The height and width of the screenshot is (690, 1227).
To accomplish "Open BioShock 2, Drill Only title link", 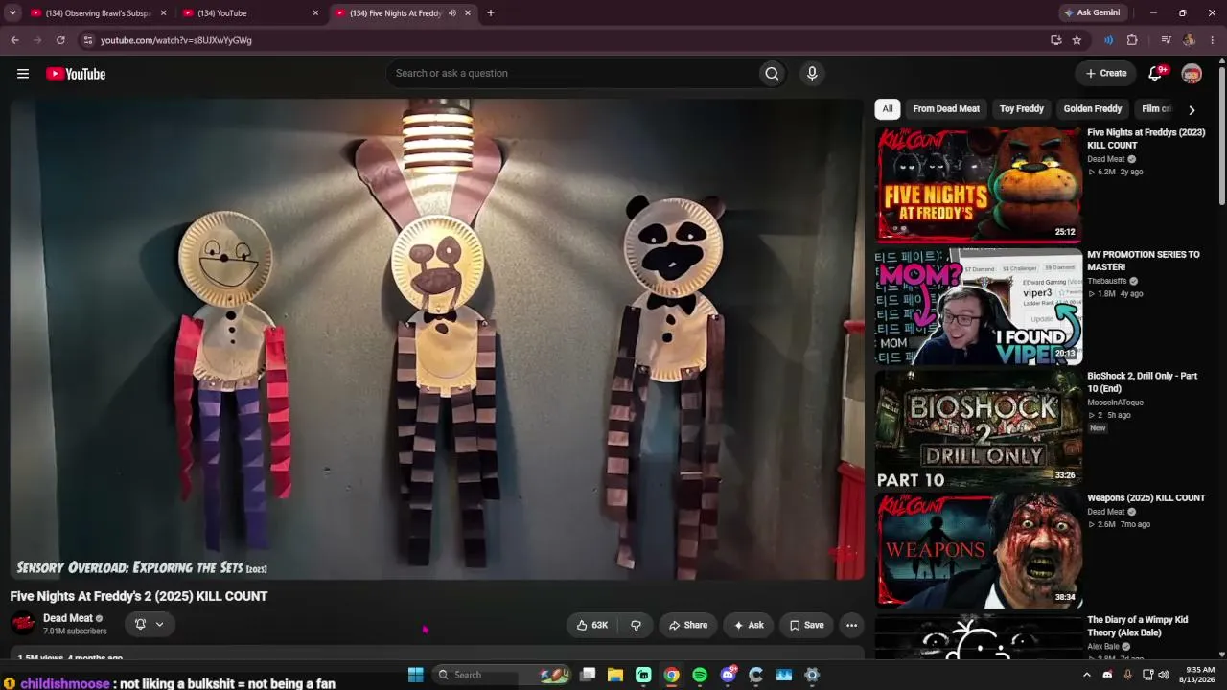I will [x=1143, y=382].
